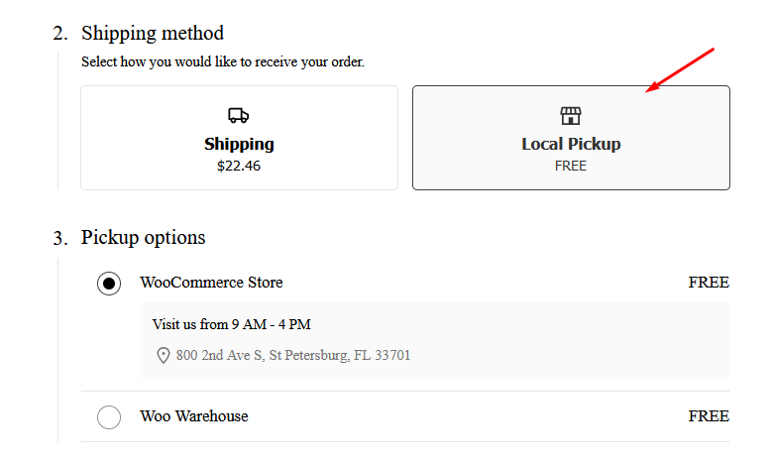
Task: Choose the Local Pickup FREE card
Action: pyautogui.click(x=571, y=138)
